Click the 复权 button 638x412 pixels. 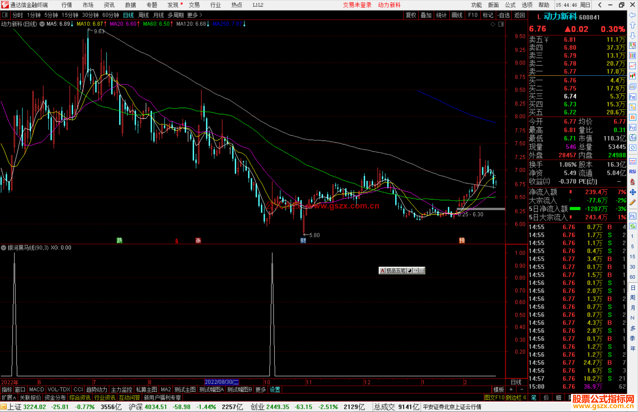click(411, 15)
